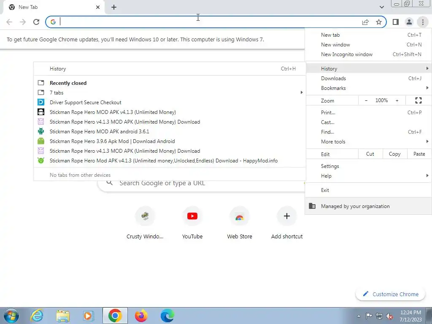Close the New Tab tab
Image resolution: width=432 pixels, height=324 pixels.
98,7
